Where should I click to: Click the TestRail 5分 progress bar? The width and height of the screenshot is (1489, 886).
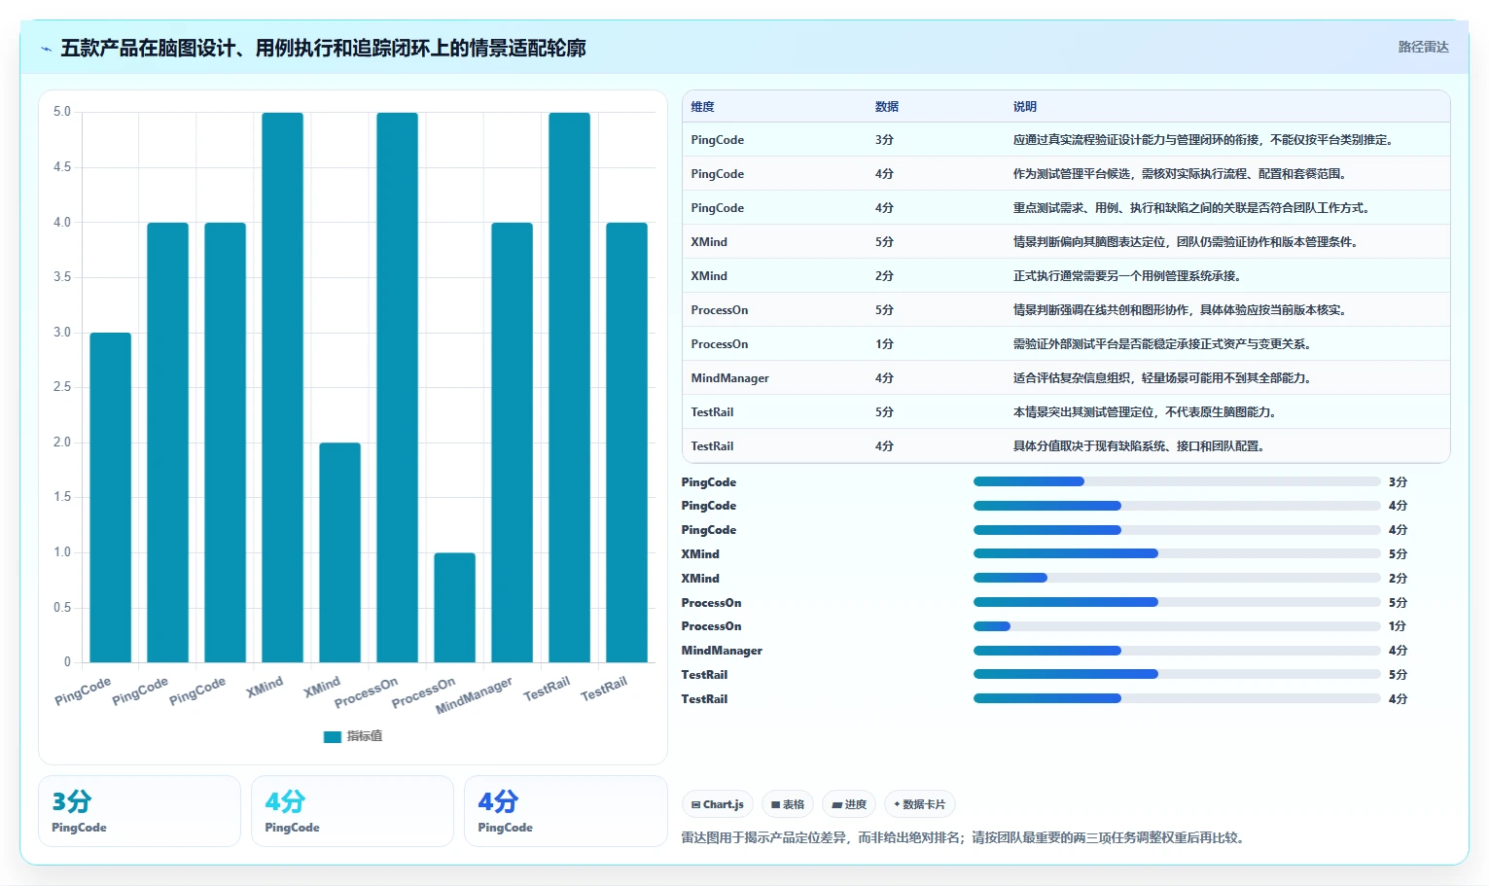(1177, 674)
